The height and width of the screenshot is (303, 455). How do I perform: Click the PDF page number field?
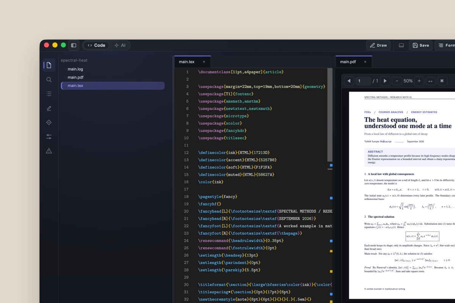point(363,81)
